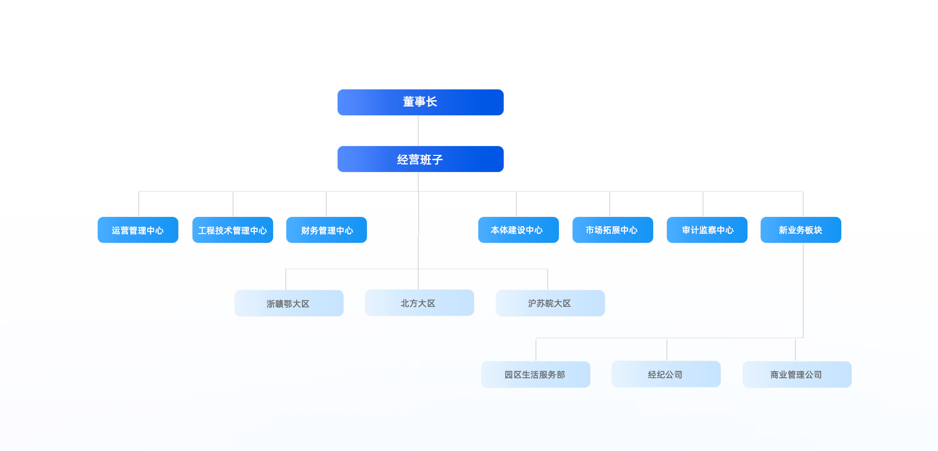This screenshot has height=451, width=938.
Task: Open the 本体建设中心 node
Action: [x=518, y=230]
